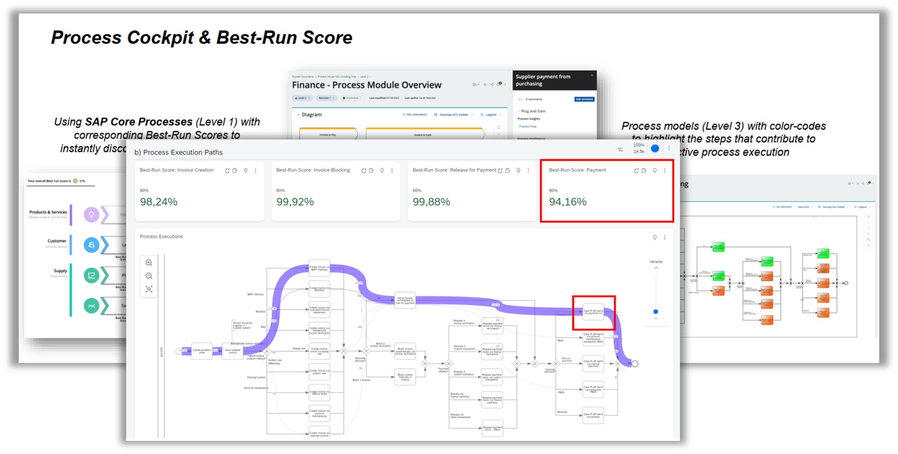Click Products & Services purple lightbulb icon
The width and height of the screenshot is (898, 454).
click(91, 215)
